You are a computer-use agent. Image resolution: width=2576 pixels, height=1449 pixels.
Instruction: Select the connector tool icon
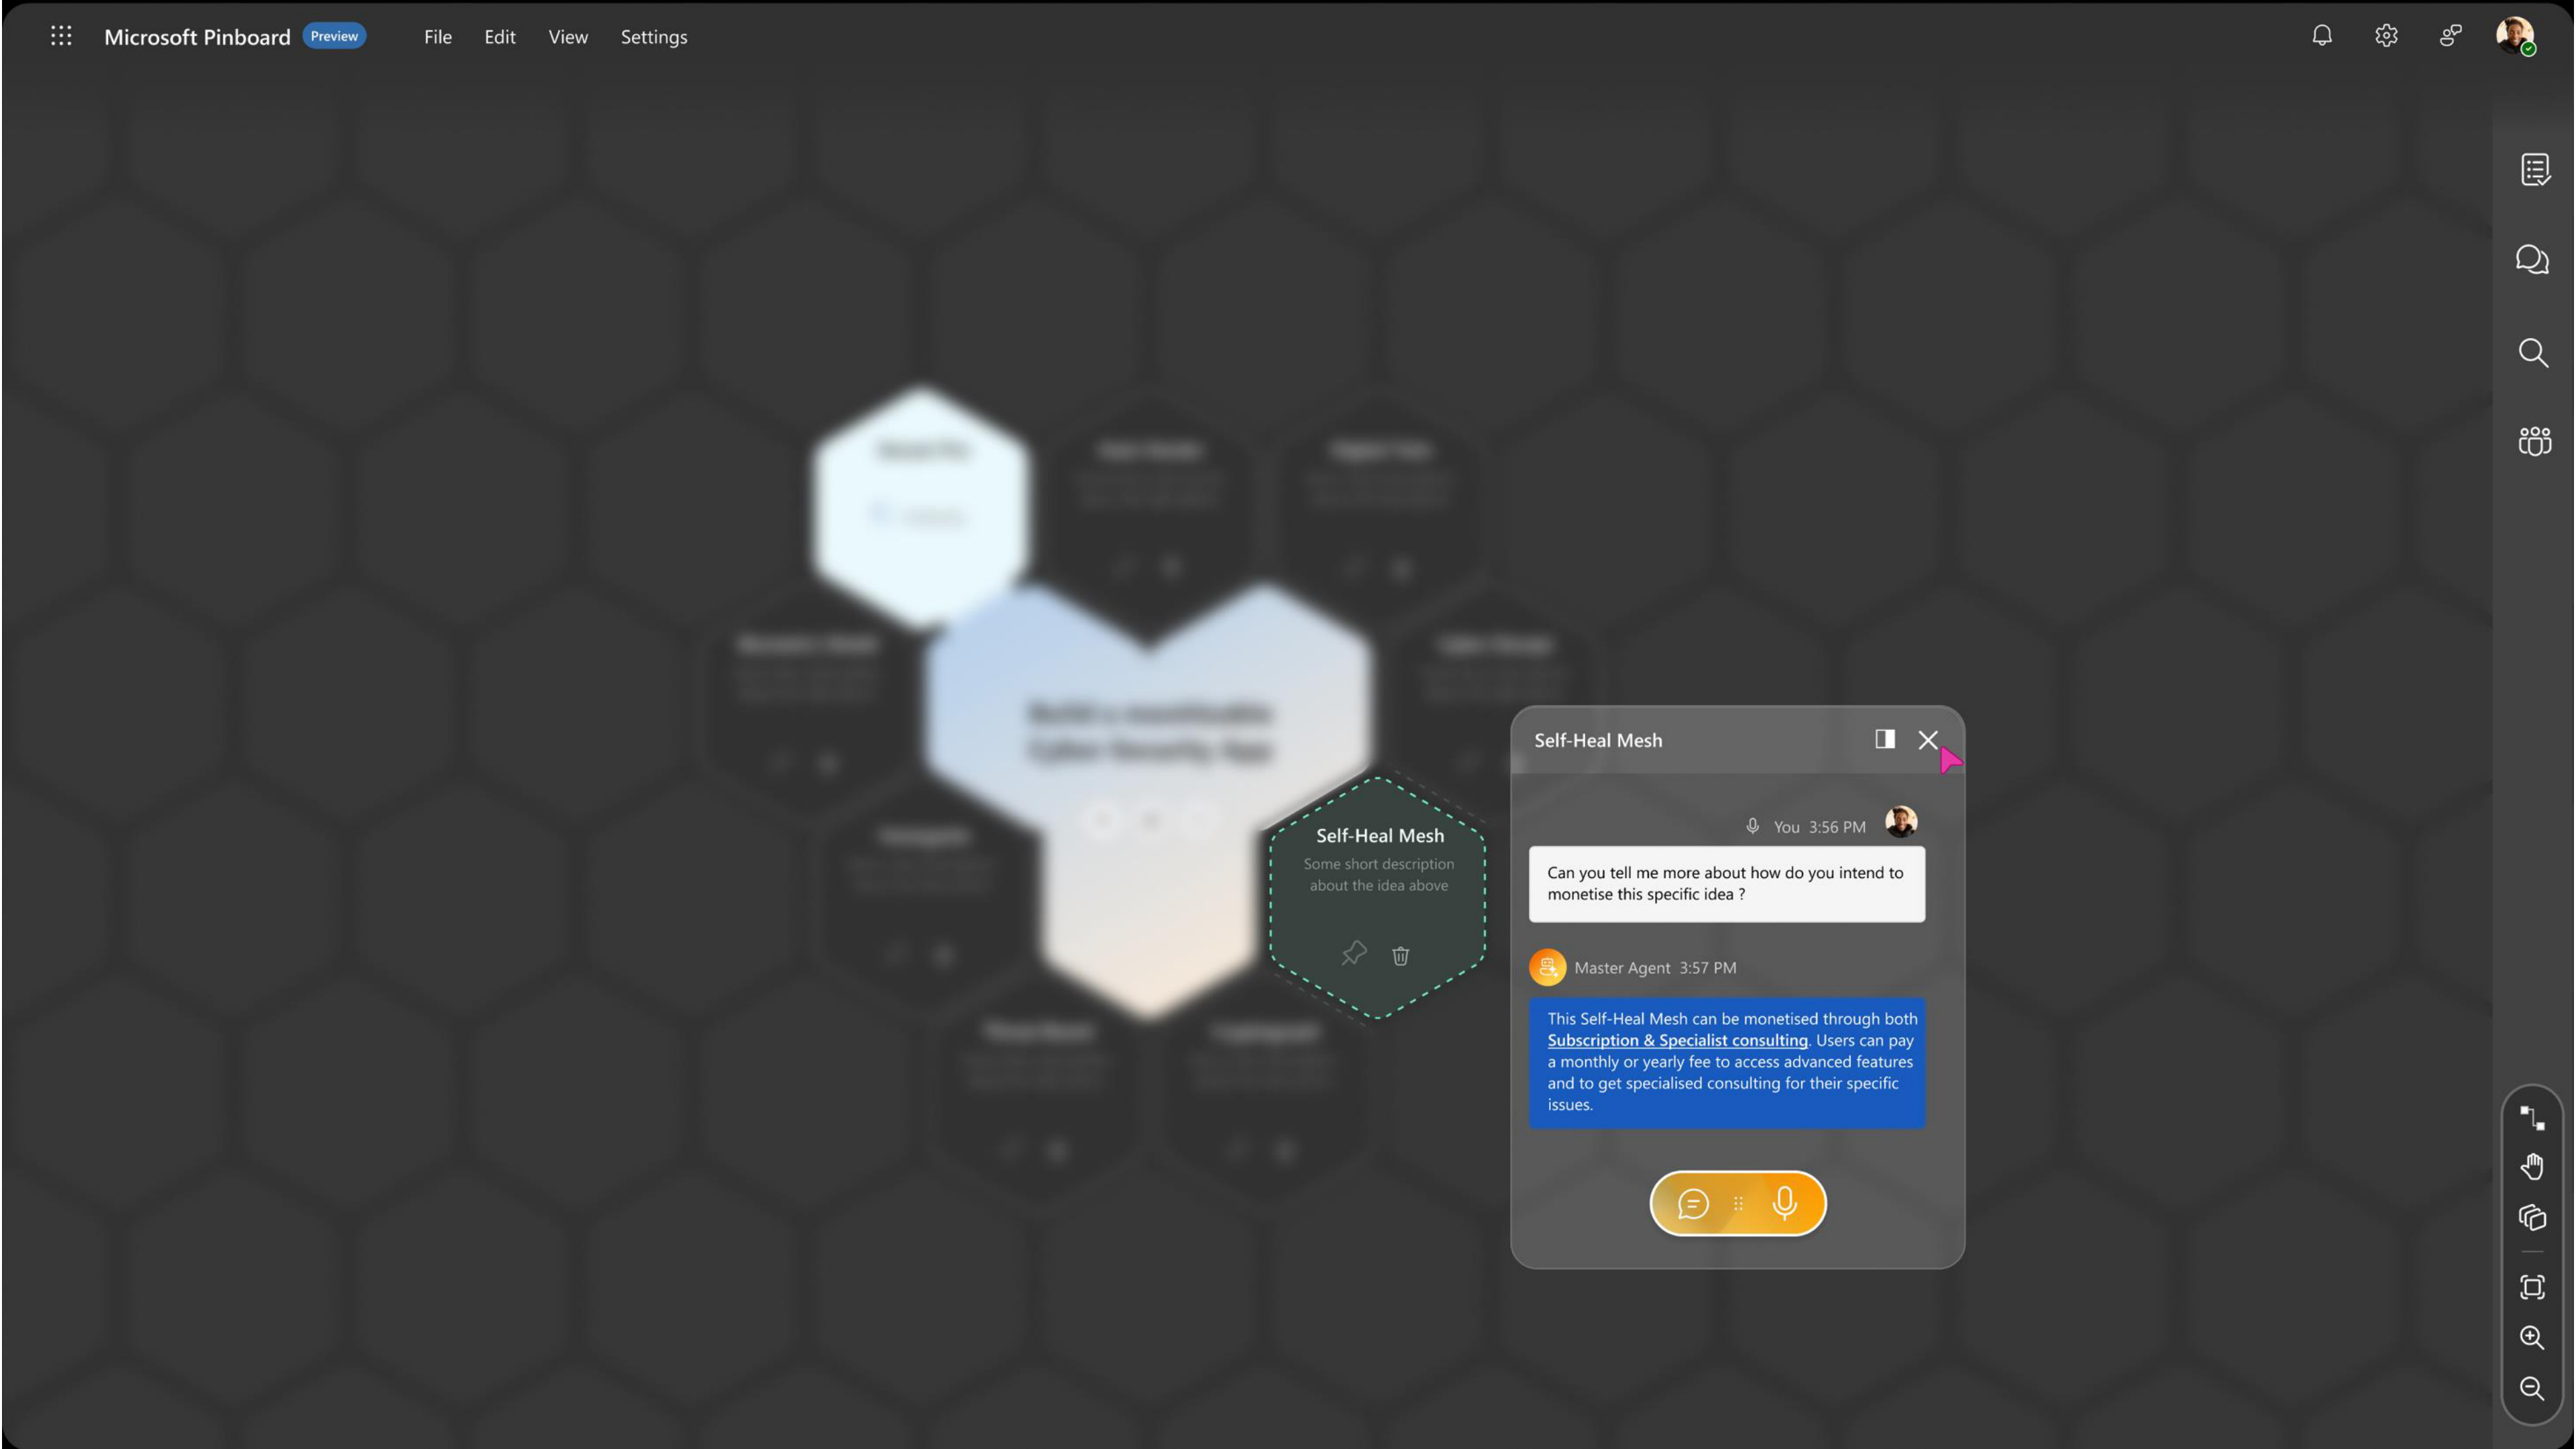[2531, 1118]
